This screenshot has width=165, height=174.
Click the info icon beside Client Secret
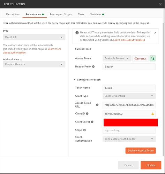pos(92,122)
